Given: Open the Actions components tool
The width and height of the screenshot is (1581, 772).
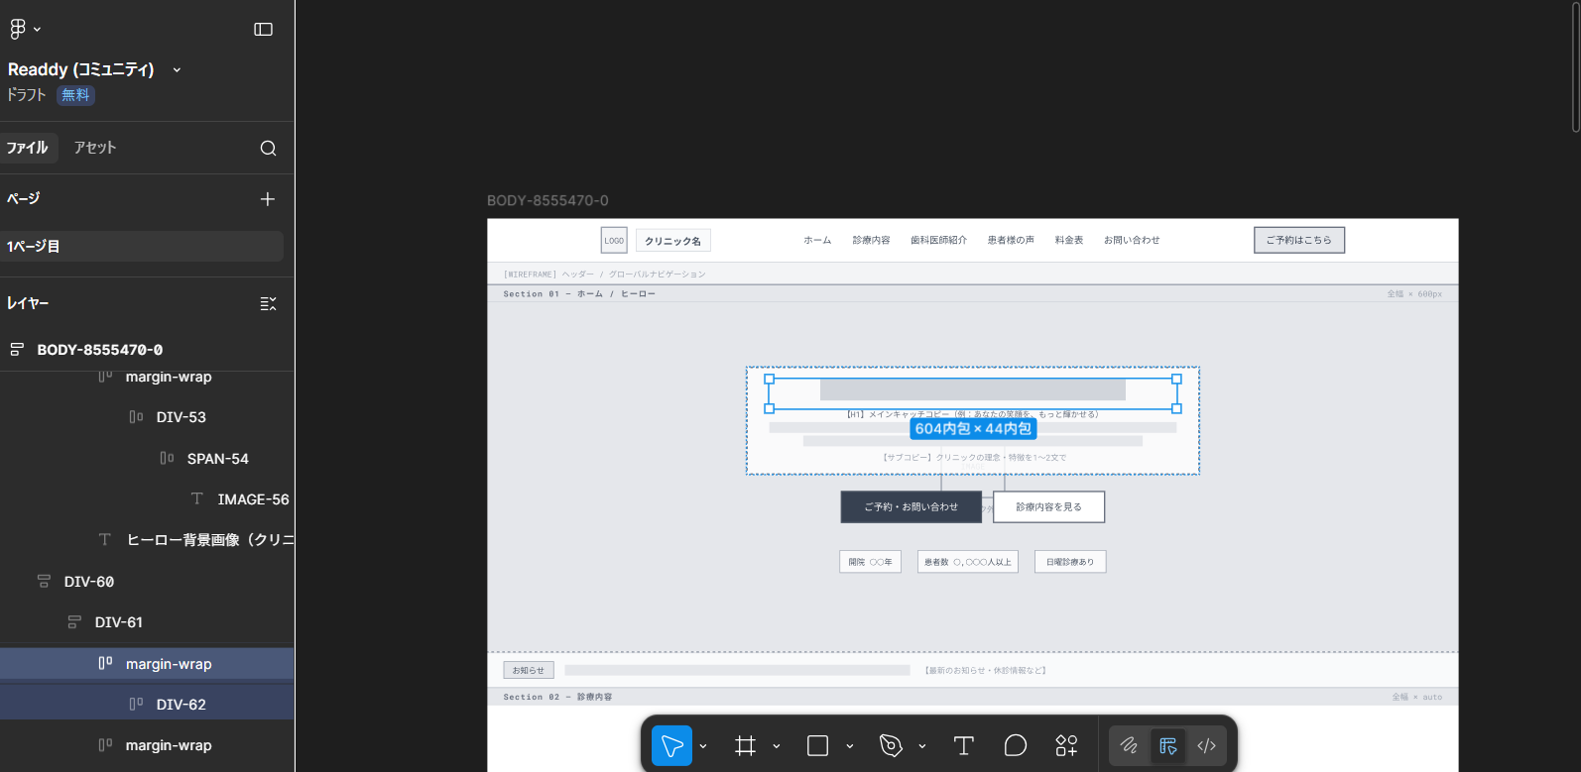Looking at the screenshot, I should (1066, 745).
